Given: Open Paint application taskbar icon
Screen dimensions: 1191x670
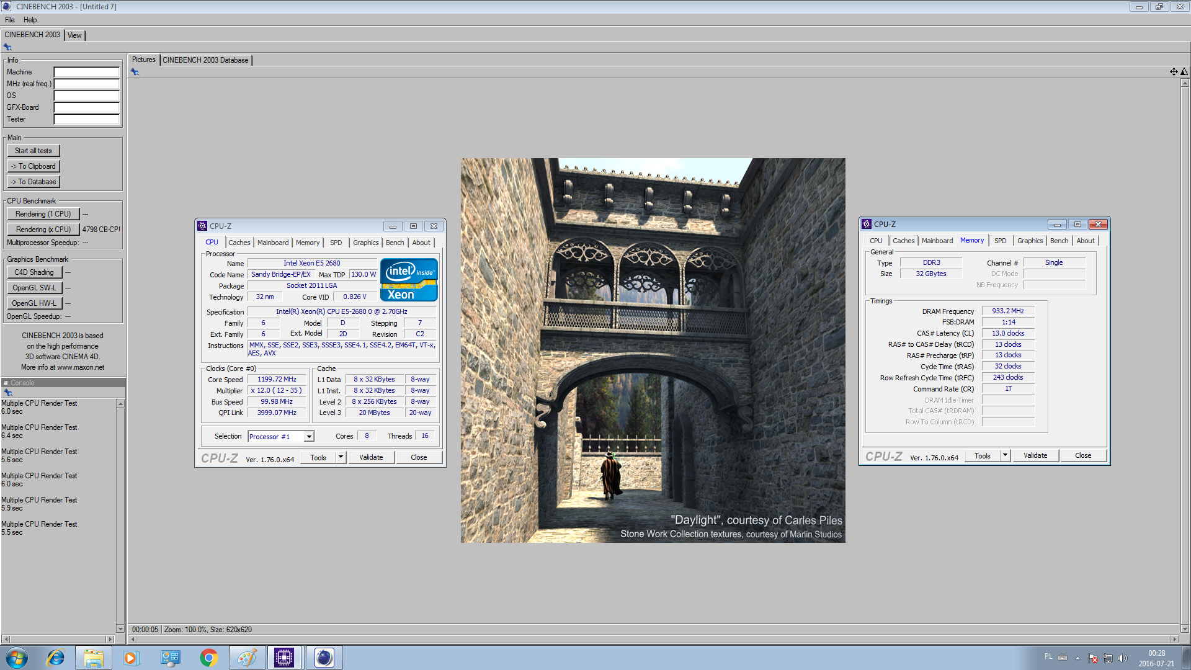Looking at the screenshot, I should pos(247,658).
